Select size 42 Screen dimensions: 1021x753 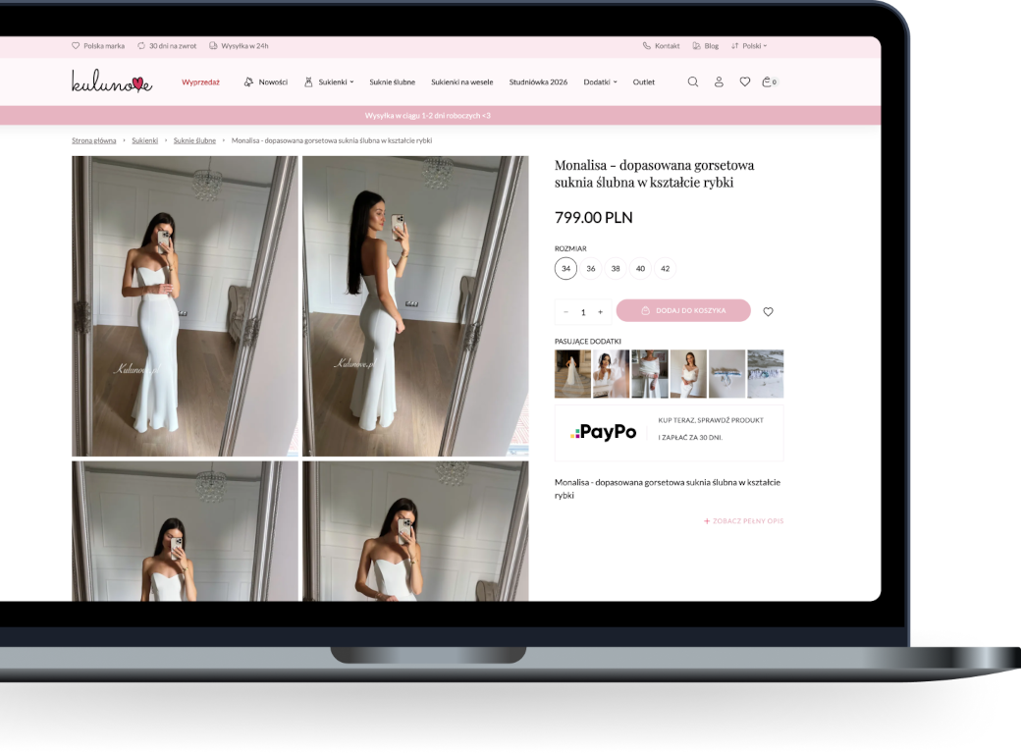pyautogui.click(x=665, y=268)
